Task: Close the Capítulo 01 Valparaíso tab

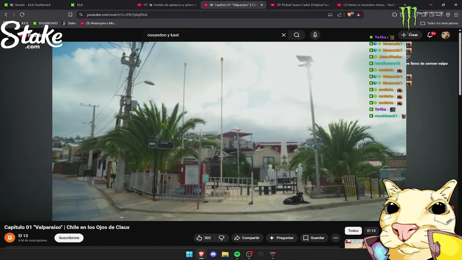Action: (262, 5)
